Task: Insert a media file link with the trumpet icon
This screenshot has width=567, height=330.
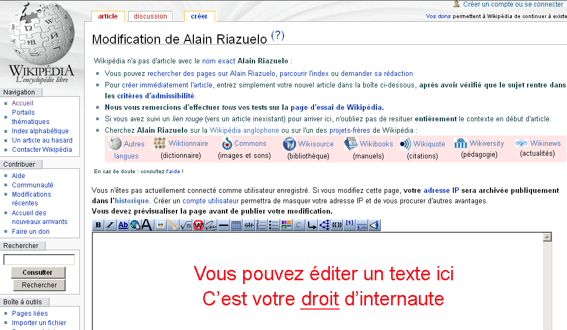Action: [173, 225]
